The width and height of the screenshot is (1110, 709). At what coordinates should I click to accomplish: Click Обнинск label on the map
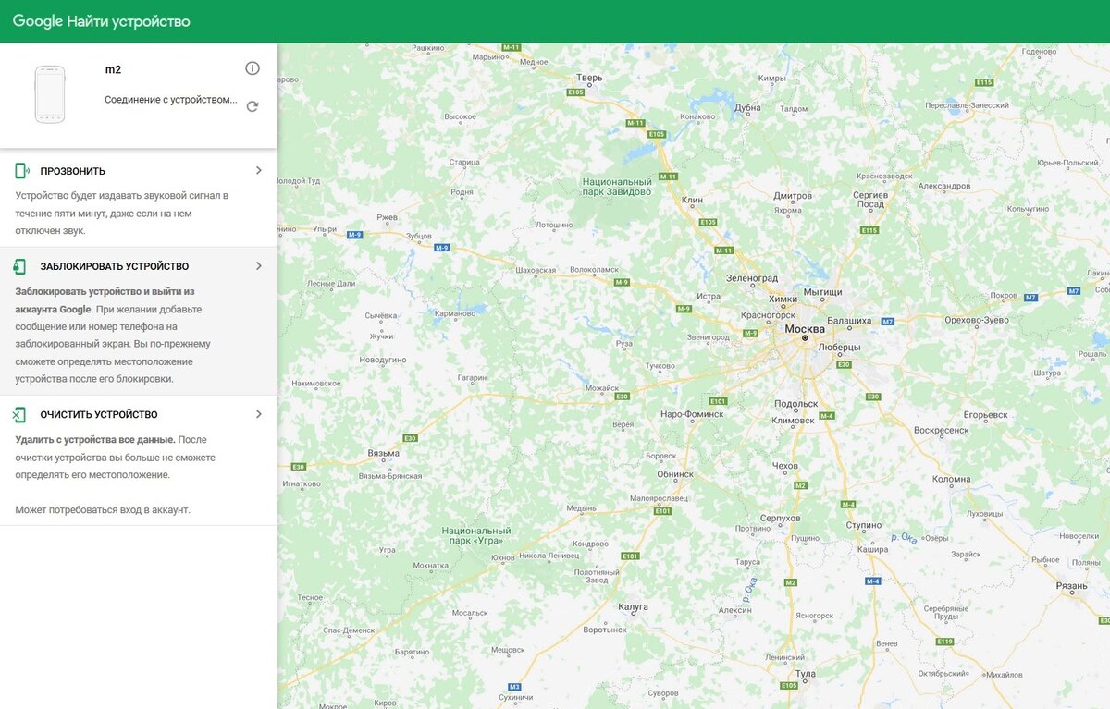coord(675,474)
